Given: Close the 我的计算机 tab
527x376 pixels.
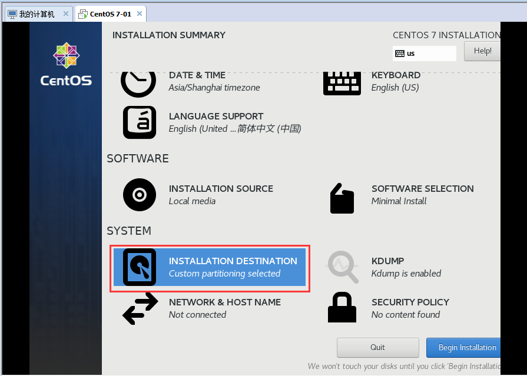Looking at the screenshot, I should click(x=66, y=14).
